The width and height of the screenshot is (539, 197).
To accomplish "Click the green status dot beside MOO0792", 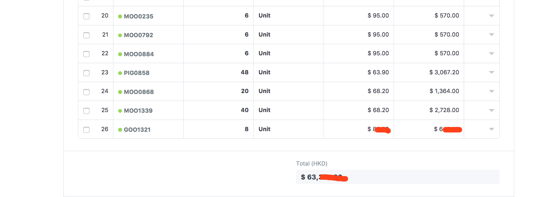I will pyautogui.click(x=120, y=36).
